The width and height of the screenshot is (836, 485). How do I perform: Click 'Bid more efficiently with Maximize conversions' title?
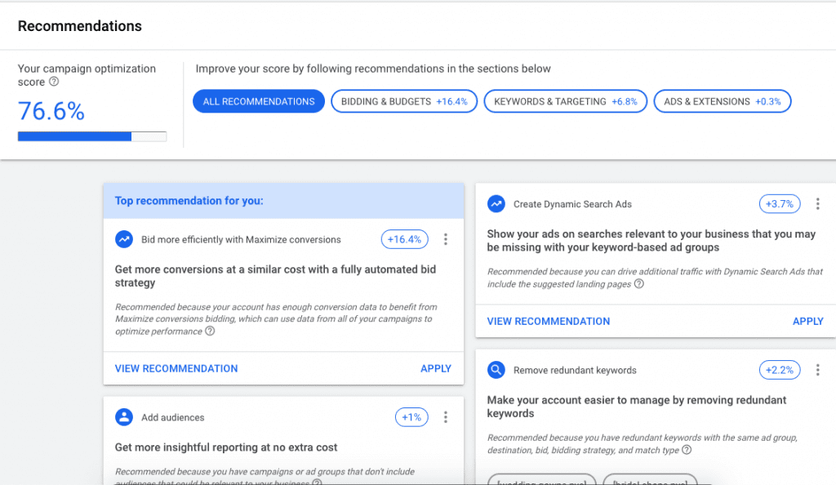(241, 239)
